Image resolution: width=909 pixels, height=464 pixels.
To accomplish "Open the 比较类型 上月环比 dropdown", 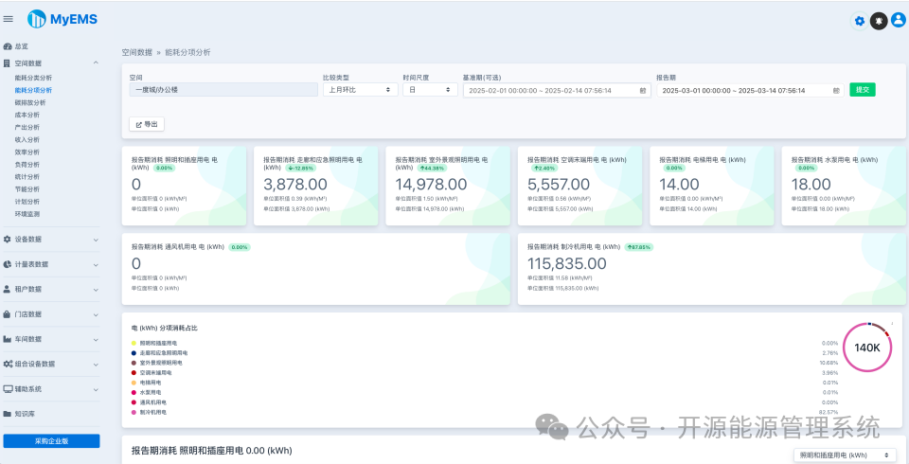I will pos(361,90).
